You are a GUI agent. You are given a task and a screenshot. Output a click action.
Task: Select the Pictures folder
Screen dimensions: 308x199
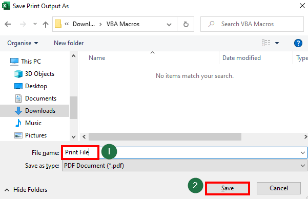click(x=31, y=135)
